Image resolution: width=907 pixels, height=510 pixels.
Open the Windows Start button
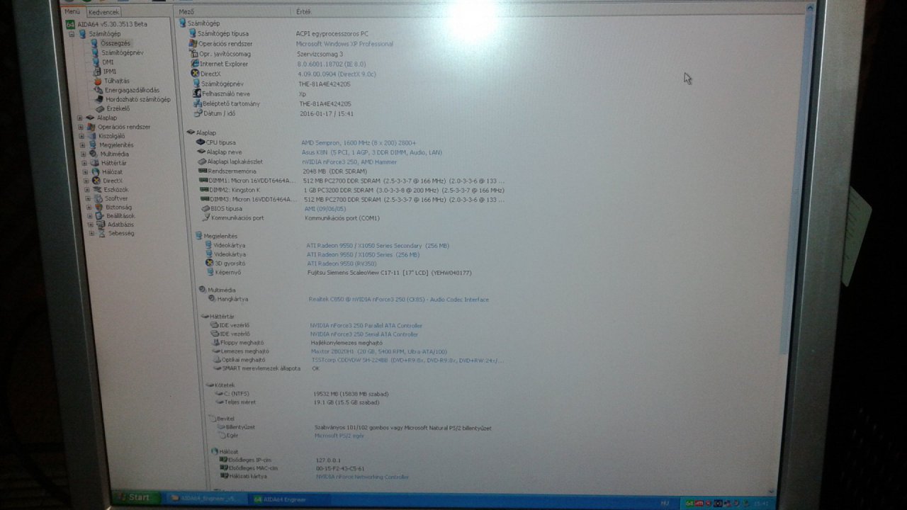(137, 497)
